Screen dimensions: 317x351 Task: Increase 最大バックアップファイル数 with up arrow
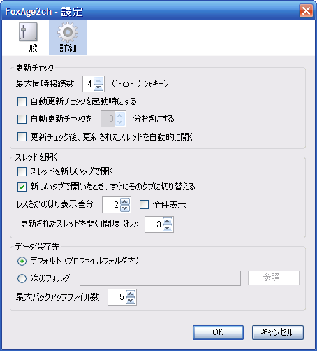[131, 294]
